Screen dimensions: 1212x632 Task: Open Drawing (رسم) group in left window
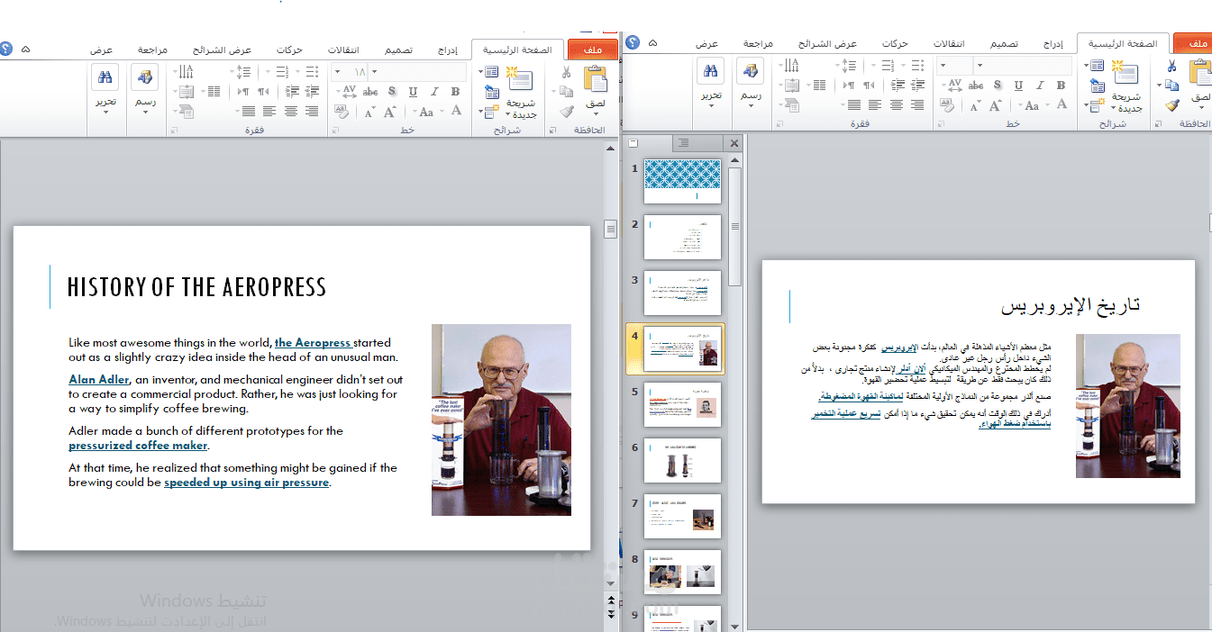(144, 87)
